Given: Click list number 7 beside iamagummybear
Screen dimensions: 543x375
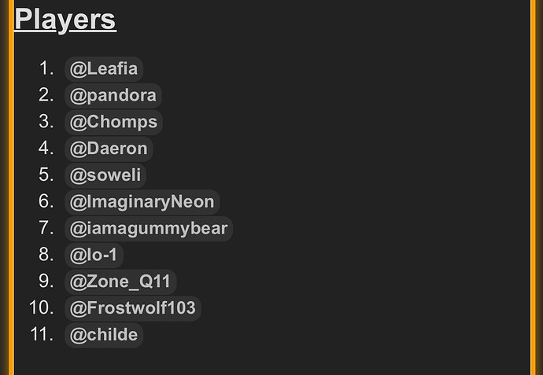Looking at the screenshot, I should tap(46, 228).
